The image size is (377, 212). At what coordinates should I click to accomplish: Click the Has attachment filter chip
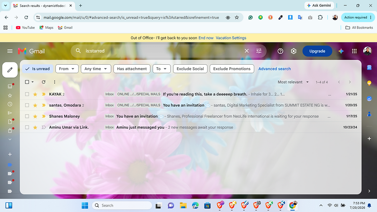pos(132,69)
